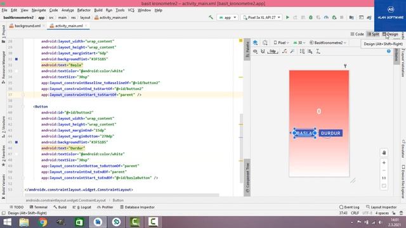Open the Pack icon in the design toolbar

[302, 51]
